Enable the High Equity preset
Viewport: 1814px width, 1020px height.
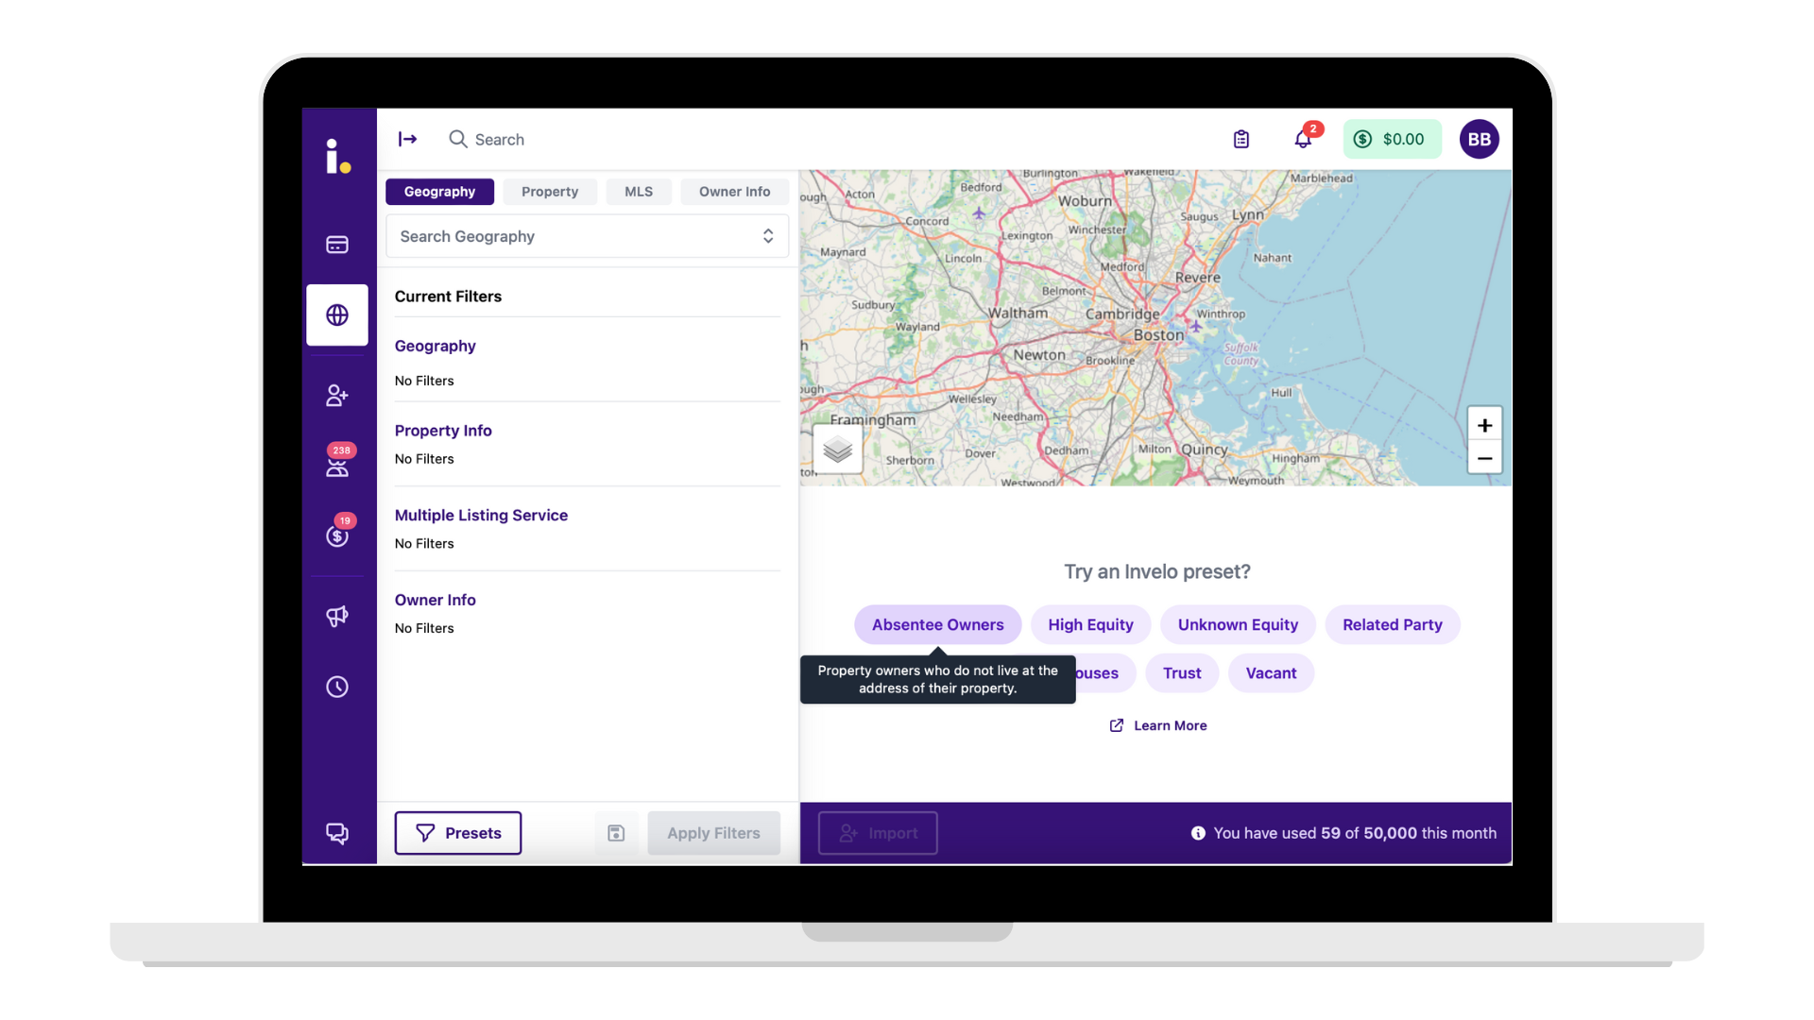point(1090,624)
